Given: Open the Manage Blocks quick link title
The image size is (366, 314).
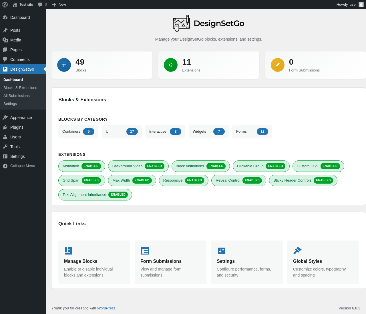Looking at the screenshot, I should click(81, 261).
